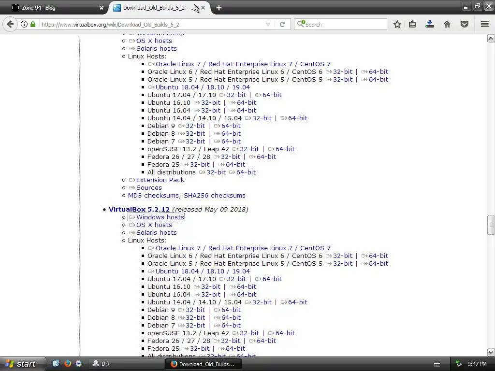Open Sources link
This screenshot has height=371, width=495.
click(x=146, y=188)
